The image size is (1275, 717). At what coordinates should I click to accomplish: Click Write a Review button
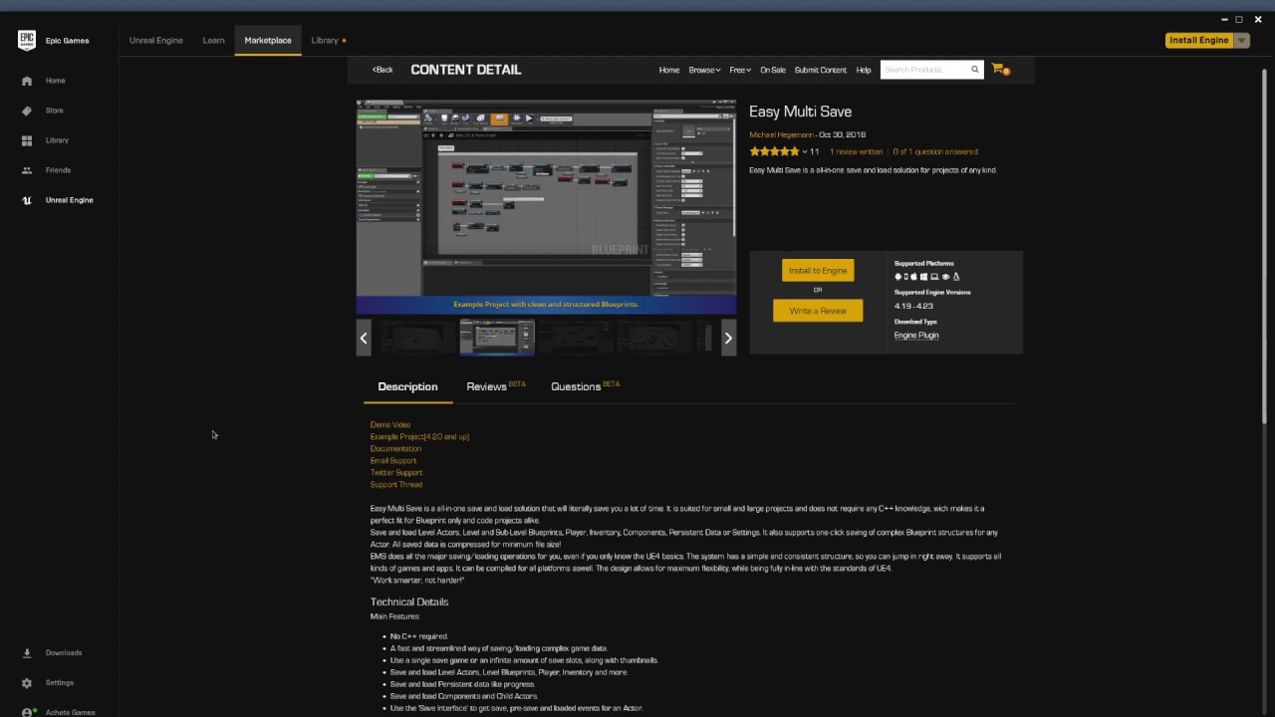coord(818,311)
